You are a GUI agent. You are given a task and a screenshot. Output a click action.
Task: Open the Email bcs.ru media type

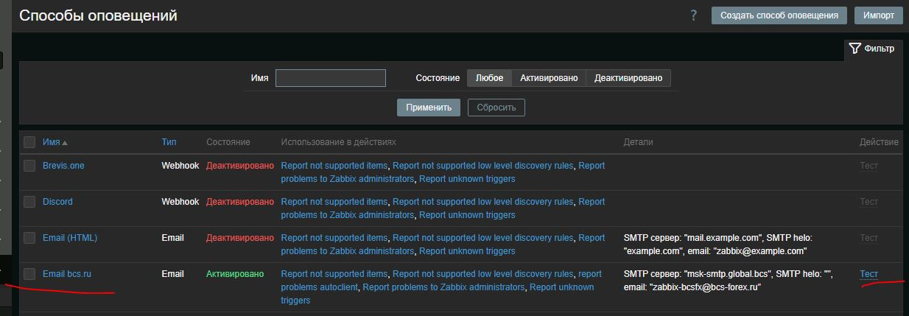[66, 274]
